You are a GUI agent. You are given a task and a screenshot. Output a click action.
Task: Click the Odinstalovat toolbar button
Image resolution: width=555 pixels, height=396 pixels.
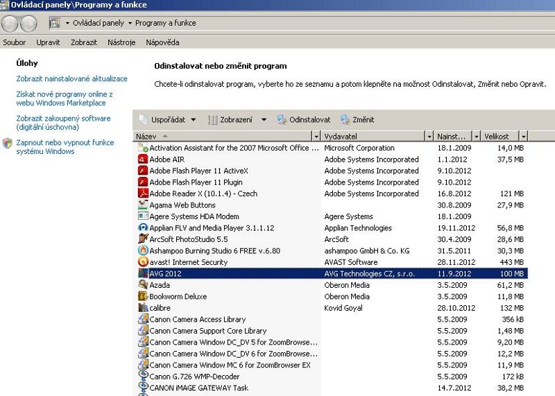(304, 120)
